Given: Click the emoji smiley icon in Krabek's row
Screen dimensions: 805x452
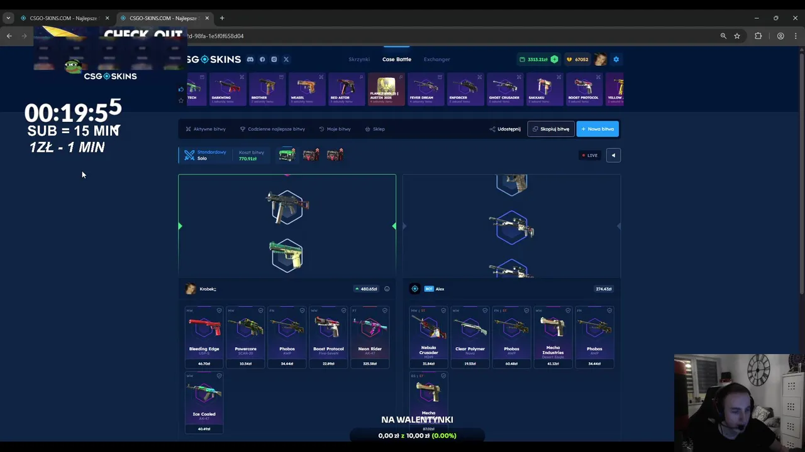Looking at the screenshot, I should point(387,289).
